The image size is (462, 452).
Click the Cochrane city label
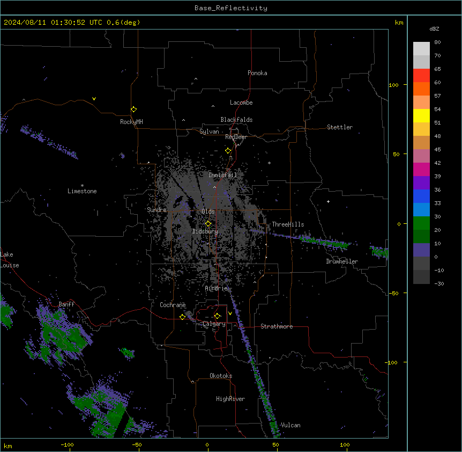(x=173, y=305)
